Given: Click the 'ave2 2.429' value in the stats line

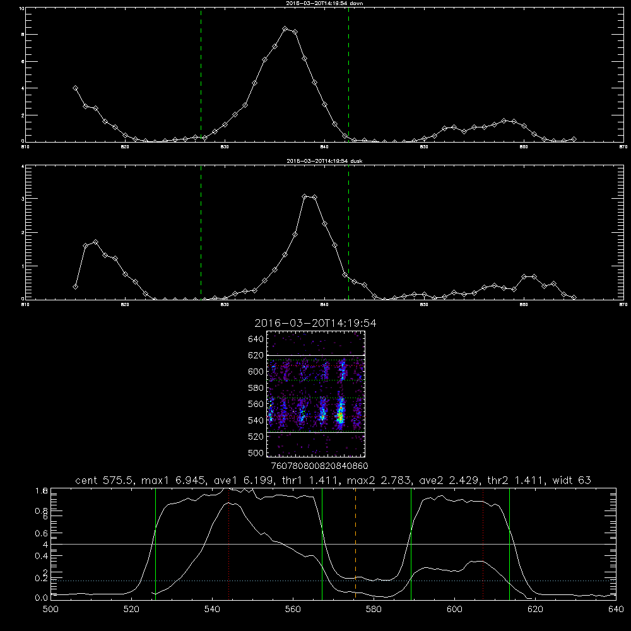Looking at the screenshot, I should (x=451, y=480).
